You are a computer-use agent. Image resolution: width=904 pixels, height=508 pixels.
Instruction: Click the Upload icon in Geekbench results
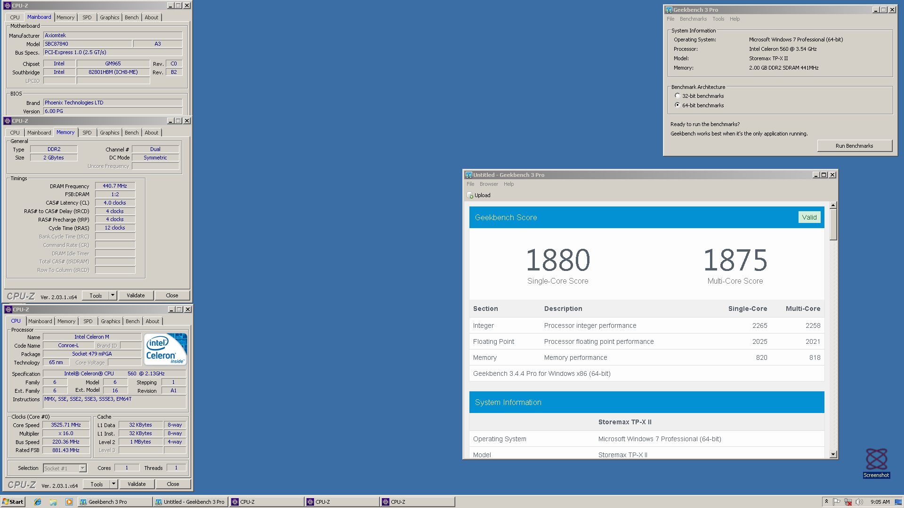(470, 195)
